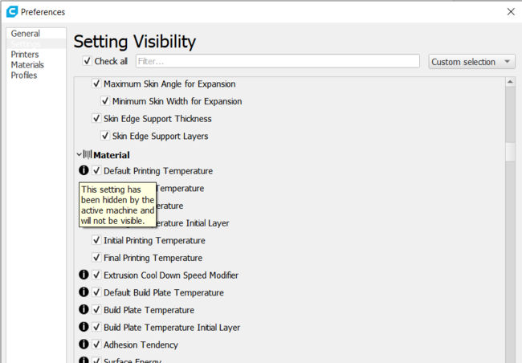This screenshot has height=363, width=522.
Task: Click info icon beside Default Build Plate Temperature
Action: pos(84,292)
